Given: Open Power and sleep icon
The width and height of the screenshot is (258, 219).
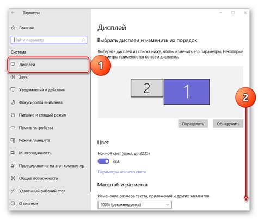Looking at the screenshot, I should 13,115.
